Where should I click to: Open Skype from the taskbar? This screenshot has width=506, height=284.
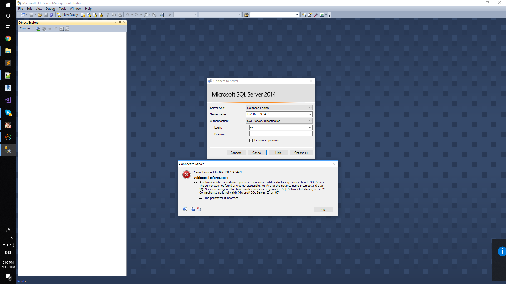pos(8,113)
